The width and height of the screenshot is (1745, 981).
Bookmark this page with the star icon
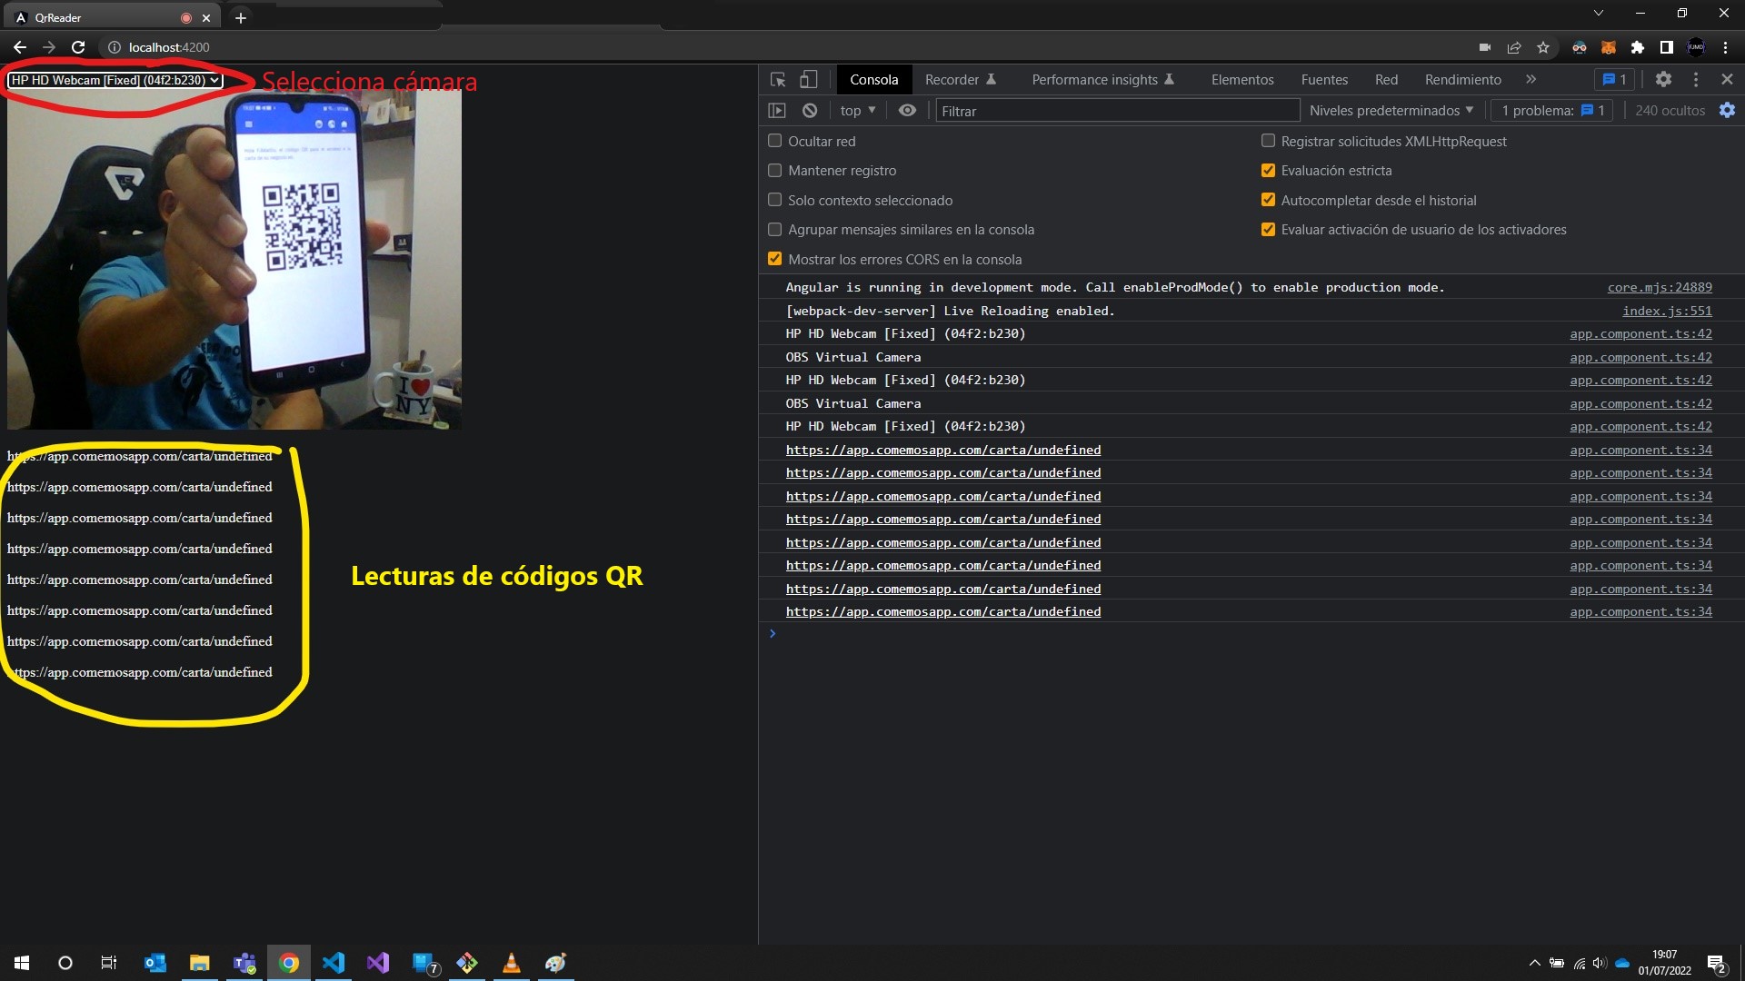coord(1543,47)
